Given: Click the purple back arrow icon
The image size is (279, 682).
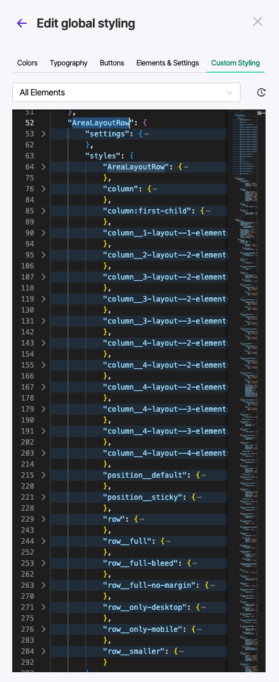Looking at the screenshot, I should (22, 23).
